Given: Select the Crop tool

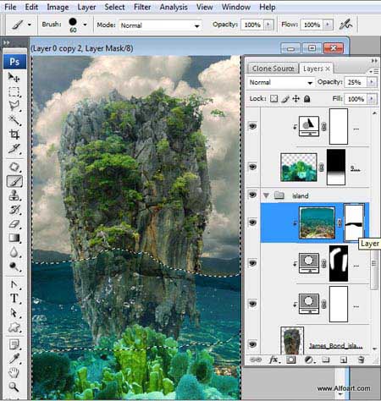Looking at the screenshot, I should pos(14,135).
